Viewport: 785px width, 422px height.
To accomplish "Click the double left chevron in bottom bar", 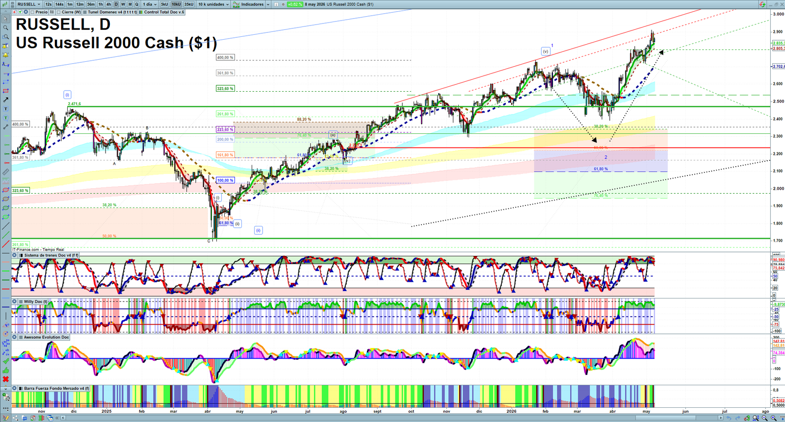I will (x=57, y=418).
